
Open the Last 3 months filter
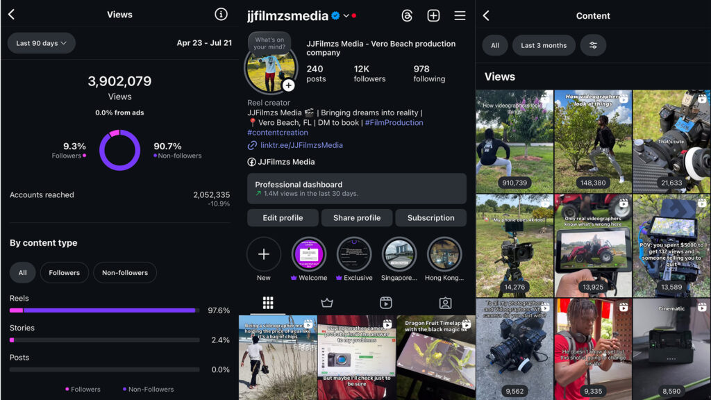544,45
